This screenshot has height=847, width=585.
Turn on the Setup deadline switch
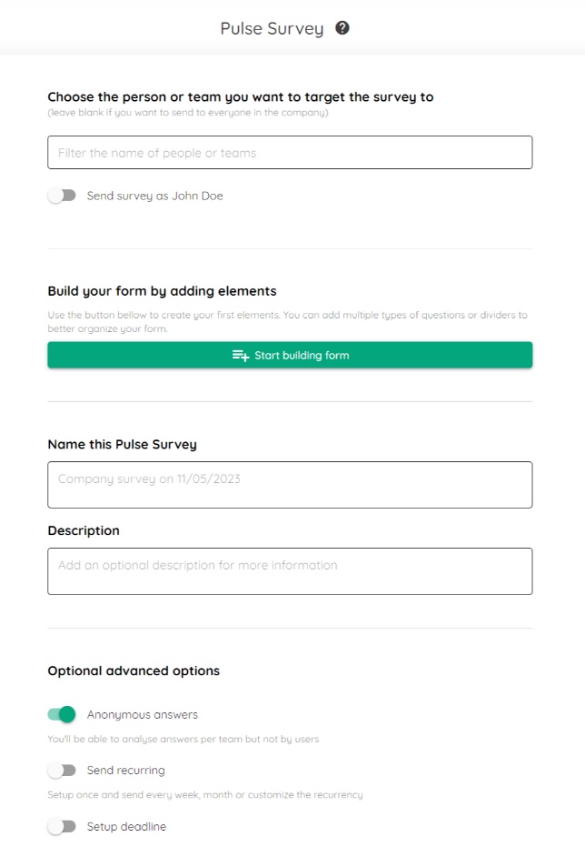pos(62,826)
